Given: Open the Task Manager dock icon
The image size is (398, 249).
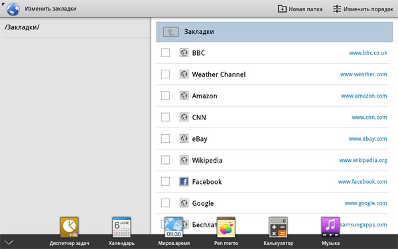Looking at the screenshot, I should pyautogui.click(x=69, y=227).
